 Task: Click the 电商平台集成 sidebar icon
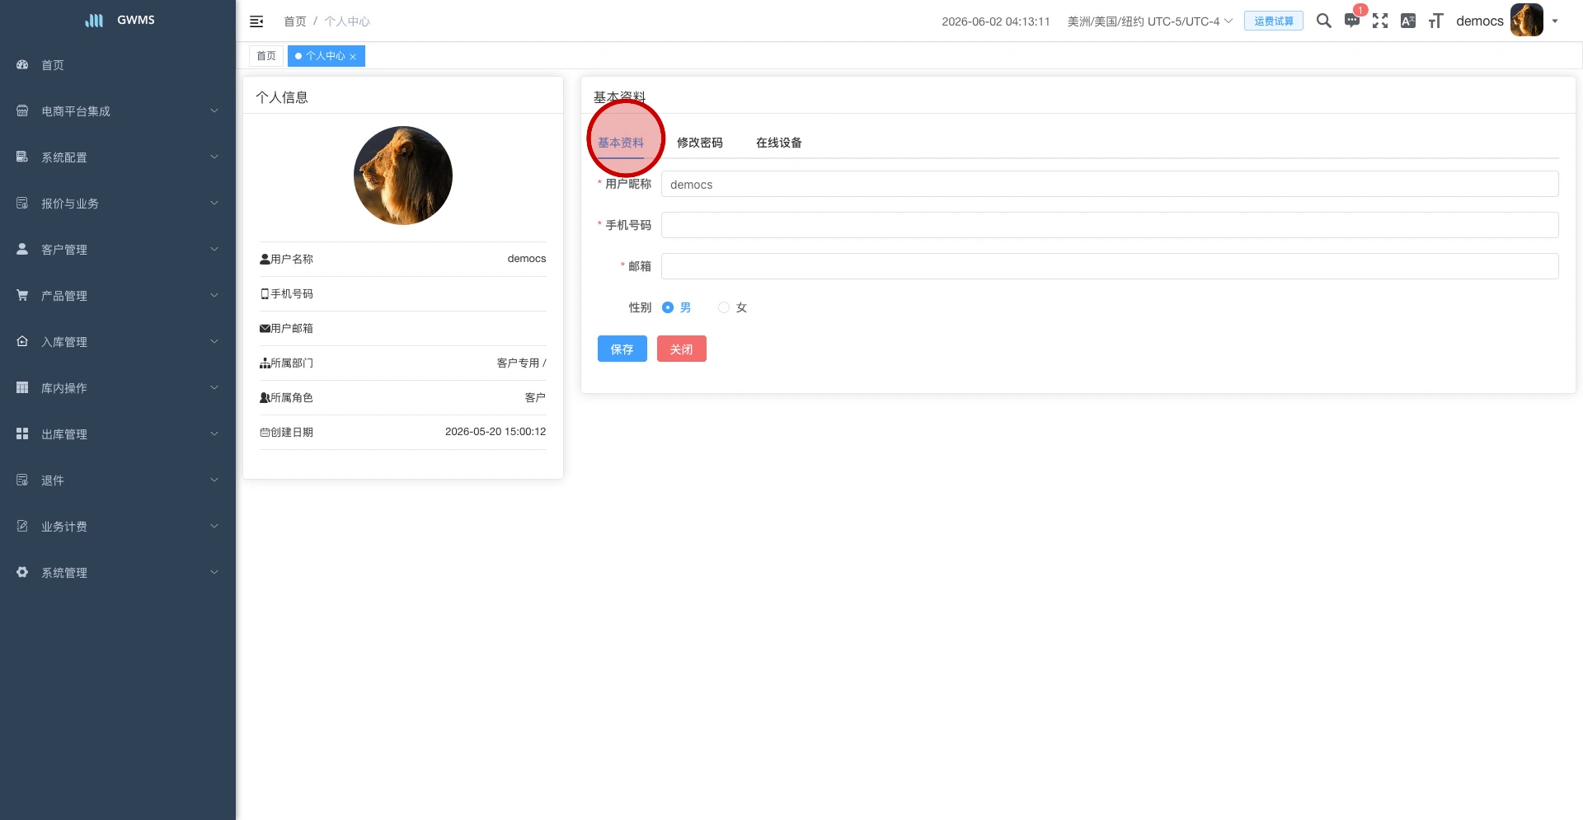tap(22, 110)
